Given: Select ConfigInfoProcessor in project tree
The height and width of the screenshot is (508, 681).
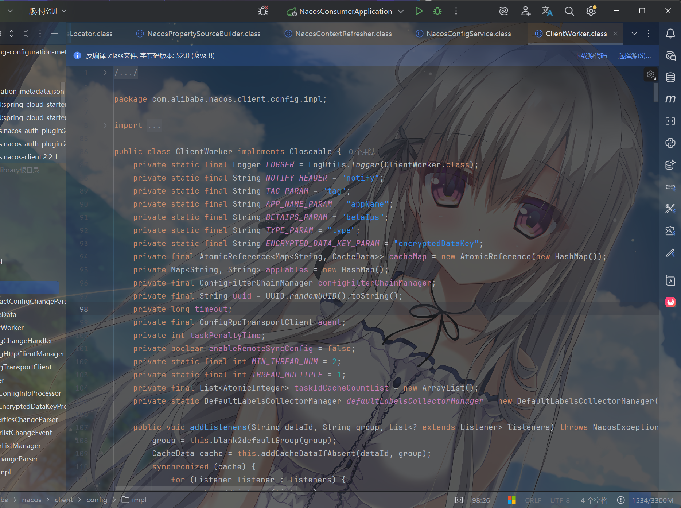Looking at the screenshot, I should click(31, 393).
